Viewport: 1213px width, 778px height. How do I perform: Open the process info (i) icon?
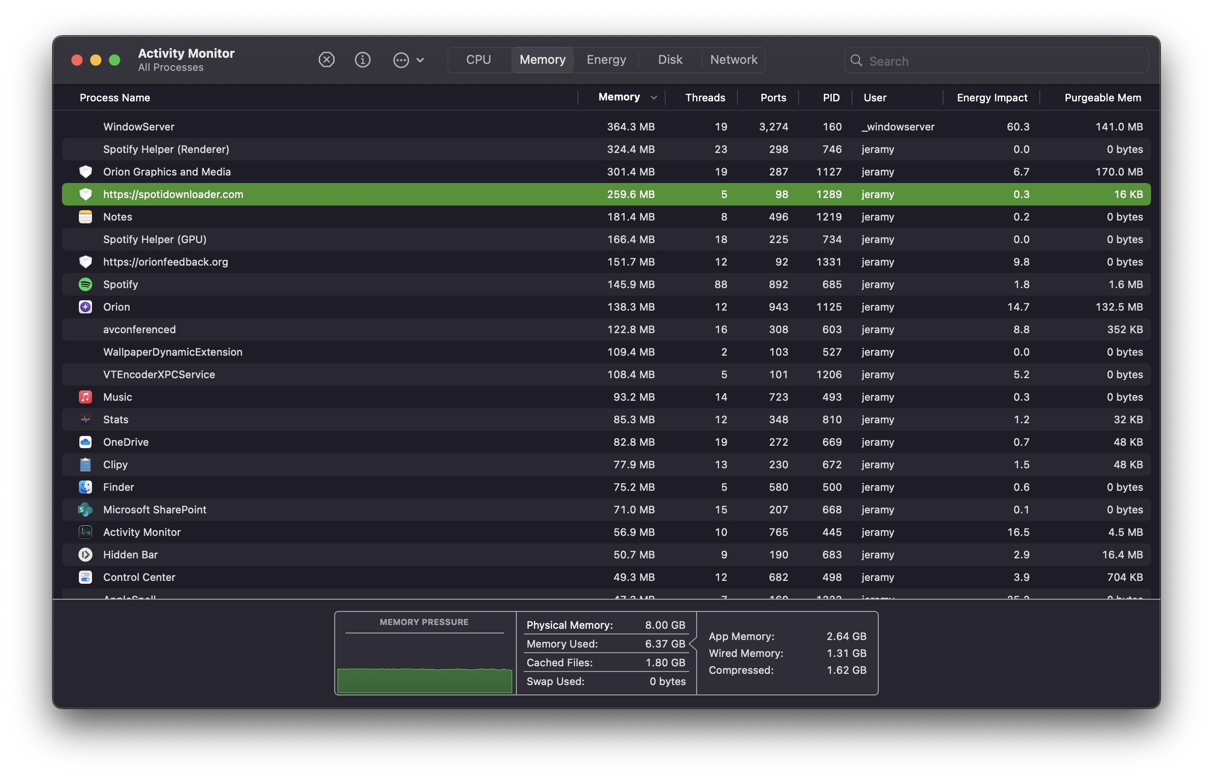(x=362, y=60)
